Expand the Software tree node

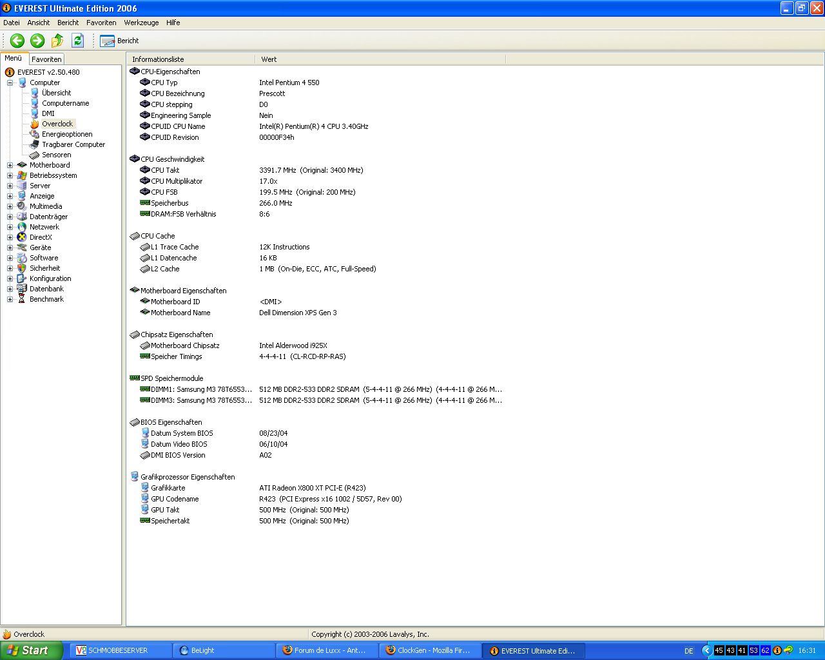pyautogui.click(x=10, y=258)
